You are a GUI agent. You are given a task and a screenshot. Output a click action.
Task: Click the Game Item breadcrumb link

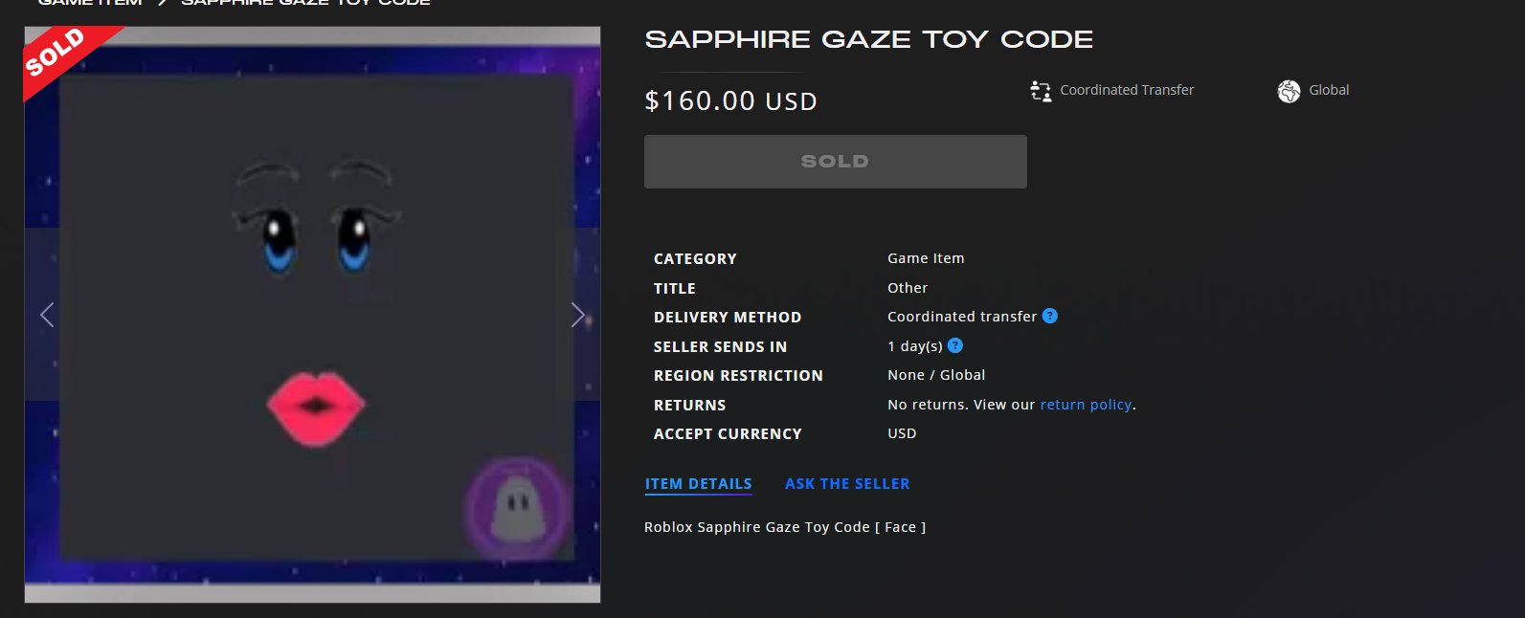point(90,3)
